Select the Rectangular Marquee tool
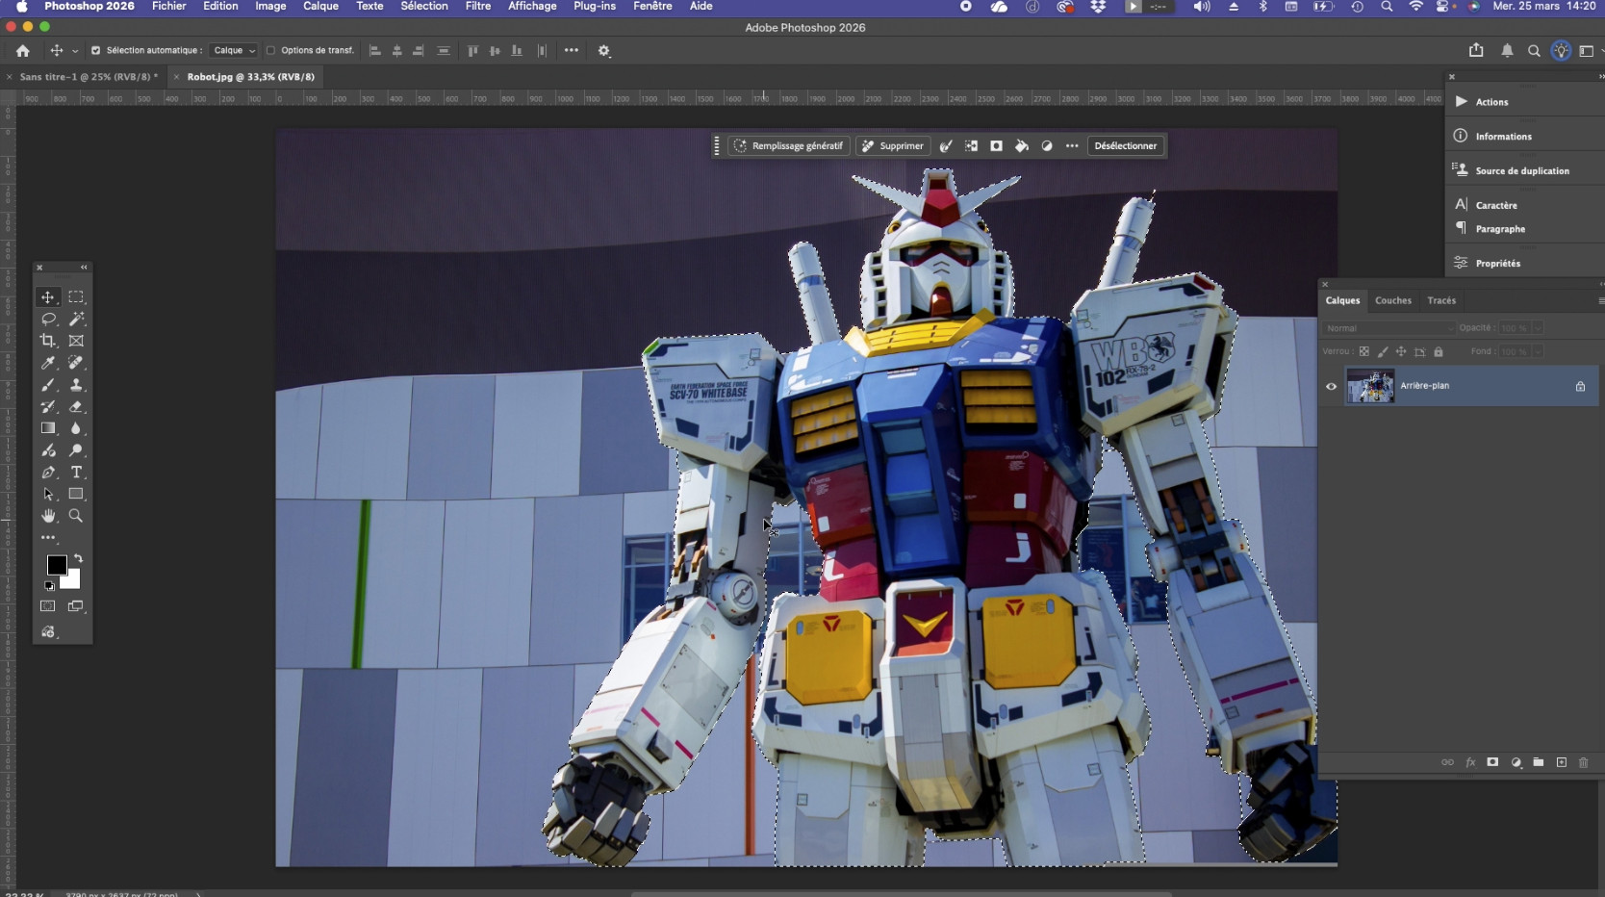This screenshot has height=897, width=1605. (76, 297)
